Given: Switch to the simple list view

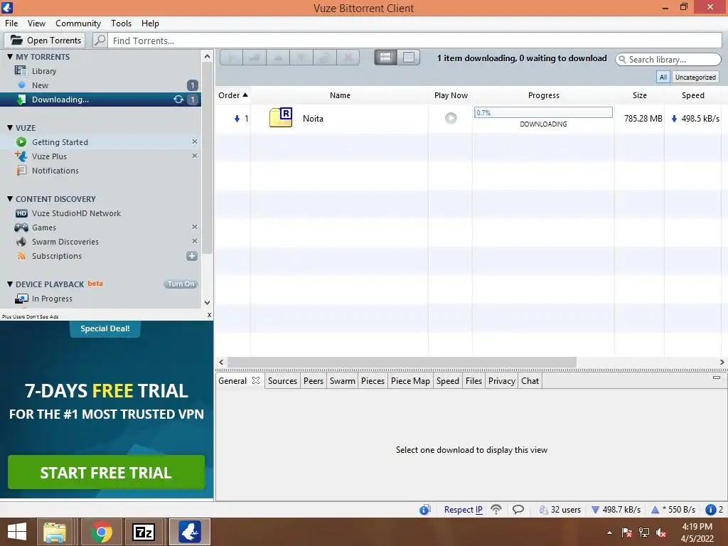Looking at the screenshot, I should 409,57.
